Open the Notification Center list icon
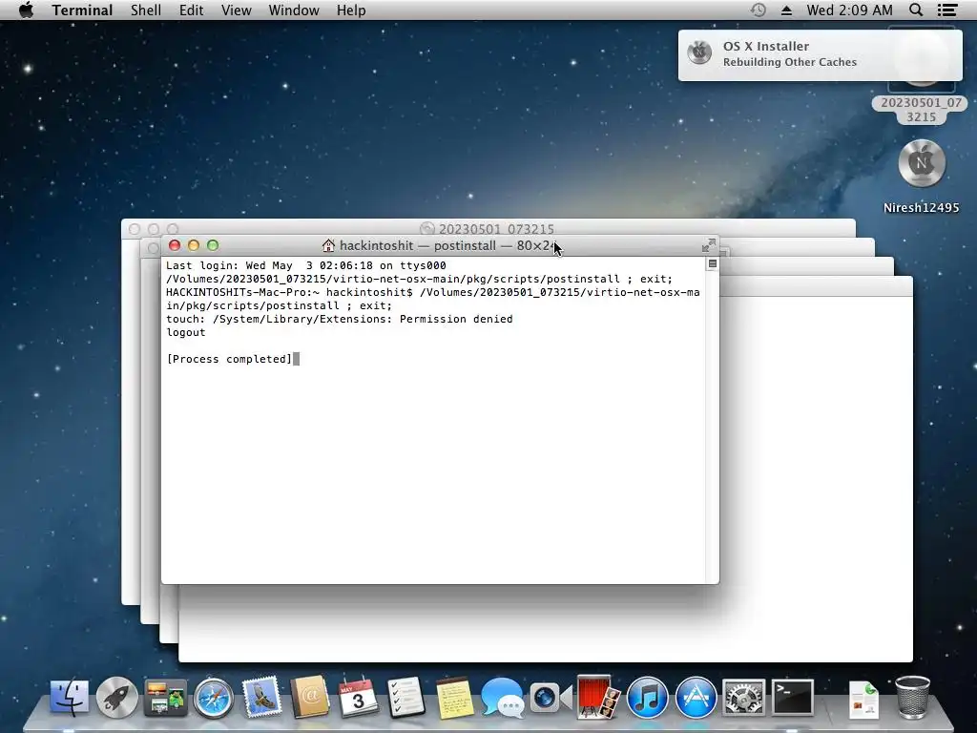The height and width of the screenshot is (733, 977). 947,10
